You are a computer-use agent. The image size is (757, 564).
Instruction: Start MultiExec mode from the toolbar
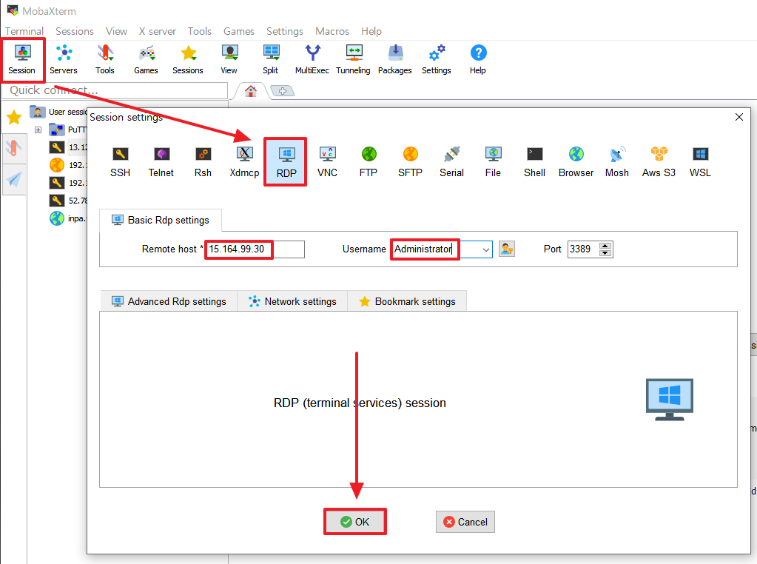[x=312, y=59]
